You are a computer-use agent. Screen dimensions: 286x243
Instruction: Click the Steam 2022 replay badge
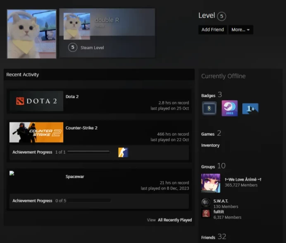229,108
